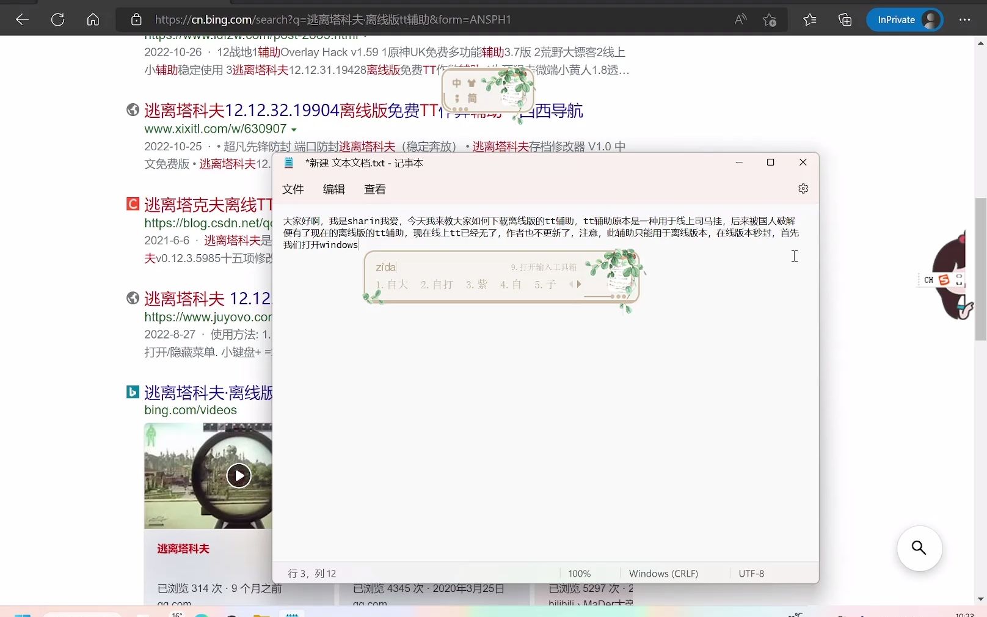Open 逃离塔科夫·离线版 videos heading
Image resolution: width=987 pixels, height=617 pixels.
point(208,393)
